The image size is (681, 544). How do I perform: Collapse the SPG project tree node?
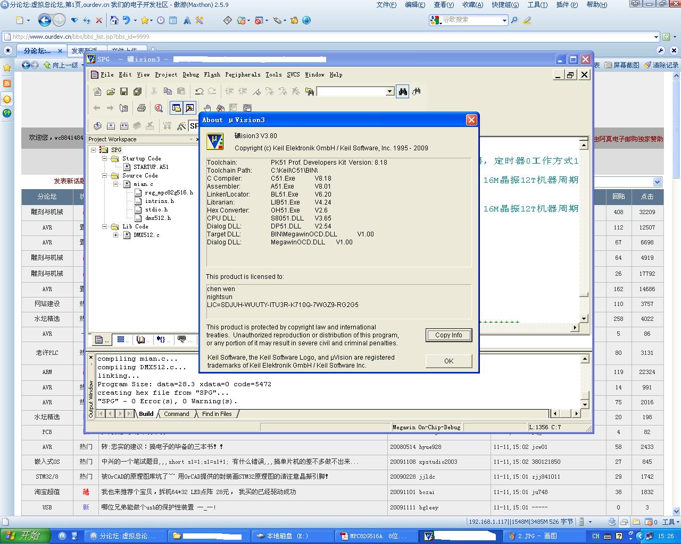(94, 150)
